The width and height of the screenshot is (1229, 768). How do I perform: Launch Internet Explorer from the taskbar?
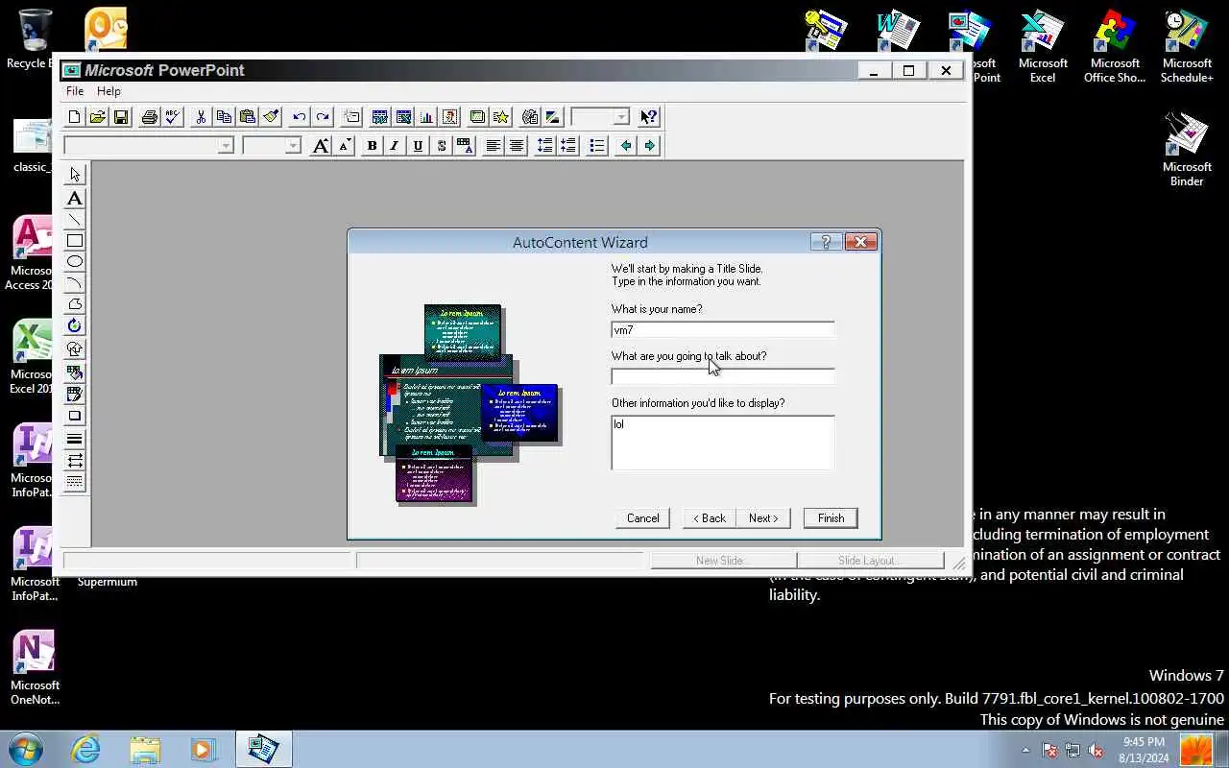coord(85,749)
